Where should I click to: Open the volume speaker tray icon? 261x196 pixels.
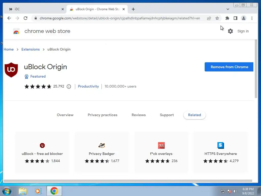235,191
